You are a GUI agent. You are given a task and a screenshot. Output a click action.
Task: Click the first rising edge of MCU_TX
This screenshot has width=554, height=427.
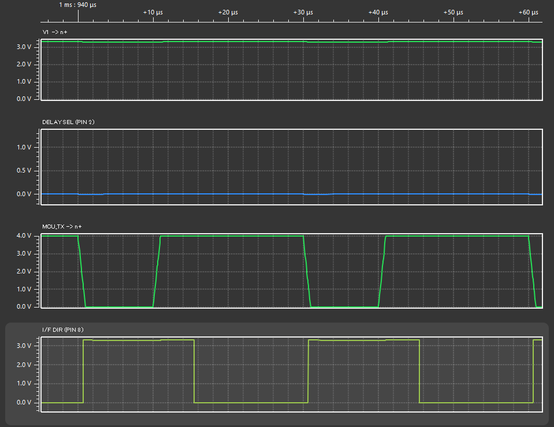point(157,271)
